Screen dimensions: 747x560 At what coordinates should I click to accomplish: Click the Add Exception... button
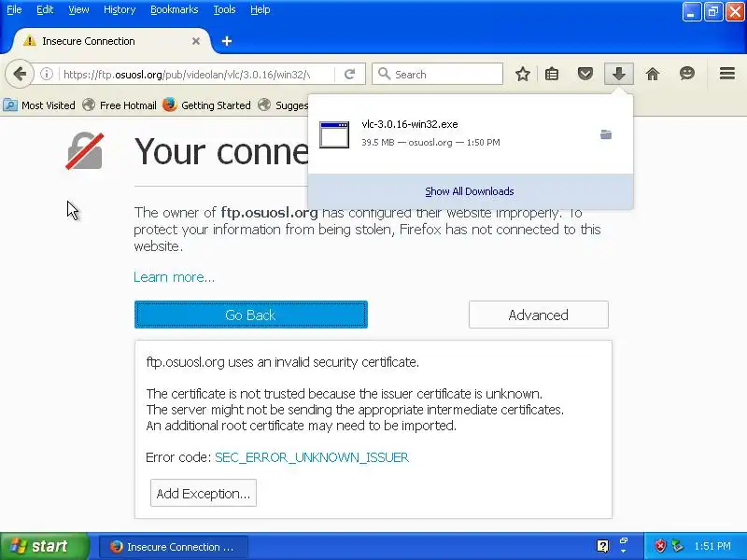tap(204, 494)
